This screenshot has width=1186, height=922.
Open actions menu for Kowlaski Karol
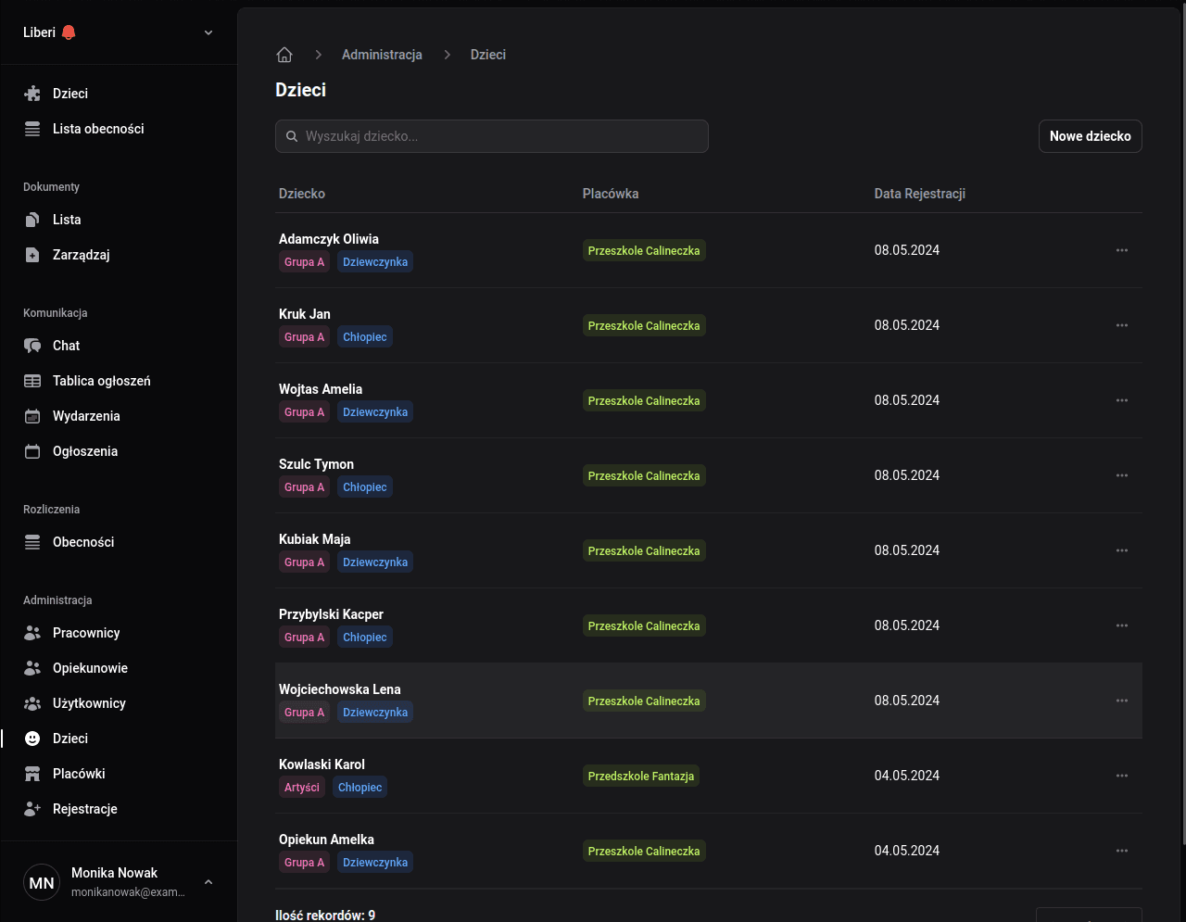tap(1121, 776)
